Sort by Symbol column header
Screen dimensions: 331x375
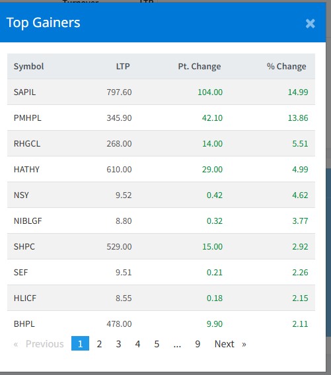[28, 66]
